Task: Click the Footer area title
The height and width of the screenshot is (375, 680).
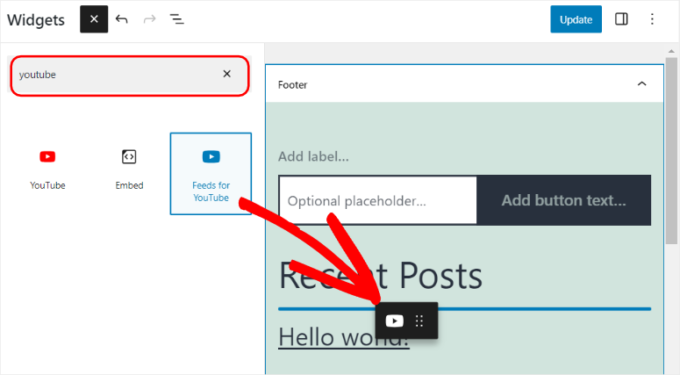Action: click(292, 84)
